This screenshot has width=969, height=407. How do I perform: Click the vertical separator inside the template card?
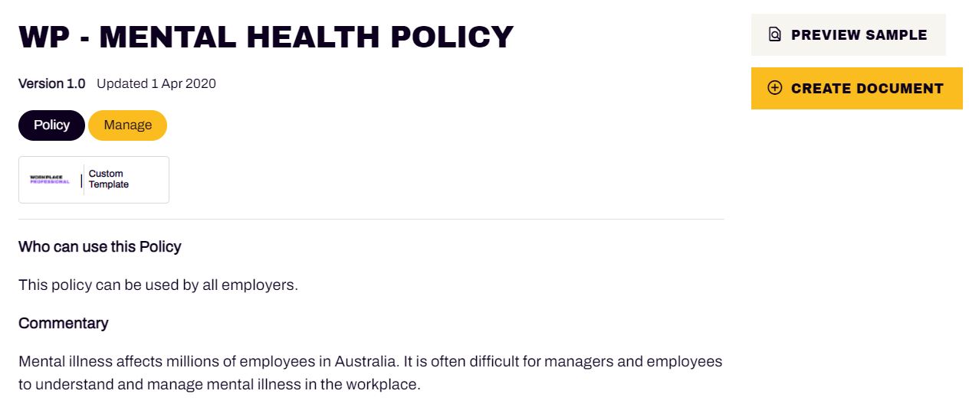82,180
